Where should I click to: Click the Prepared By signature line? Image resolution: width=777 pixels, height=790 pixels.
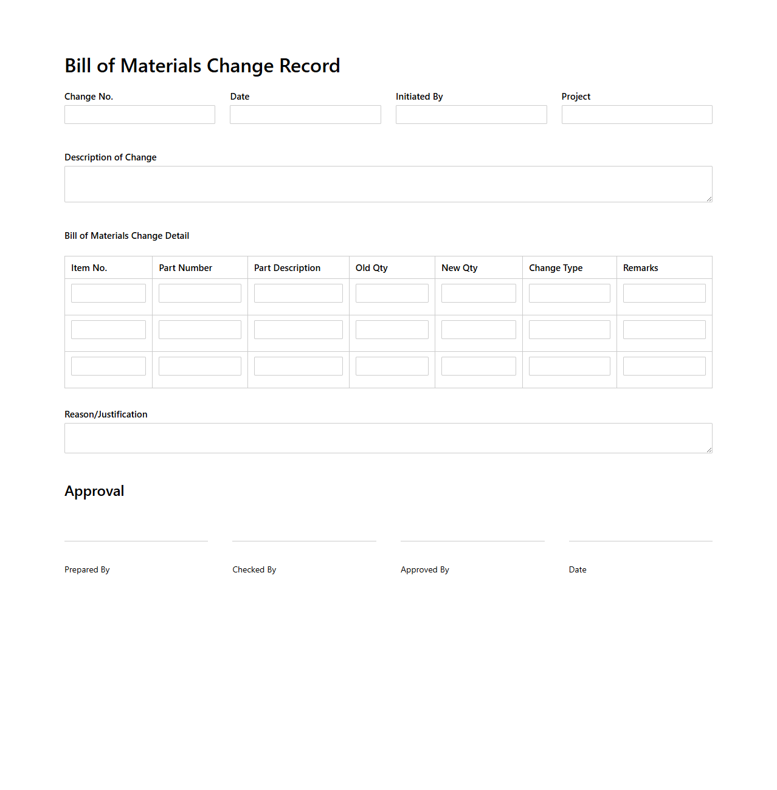pos(136,541)
